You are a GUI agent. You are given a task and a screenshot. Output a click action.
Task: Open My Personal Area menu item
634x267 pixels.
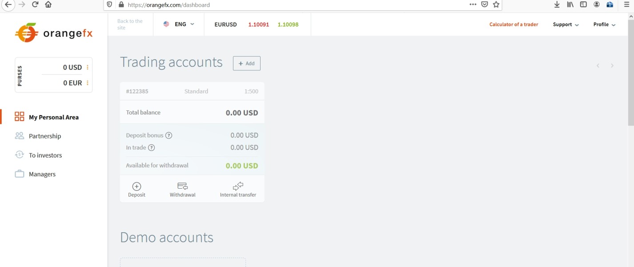54,117
